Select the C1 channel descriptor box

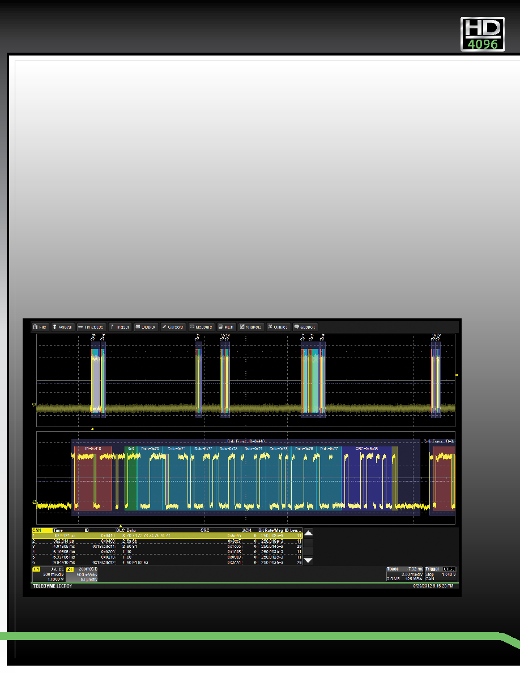49,574
